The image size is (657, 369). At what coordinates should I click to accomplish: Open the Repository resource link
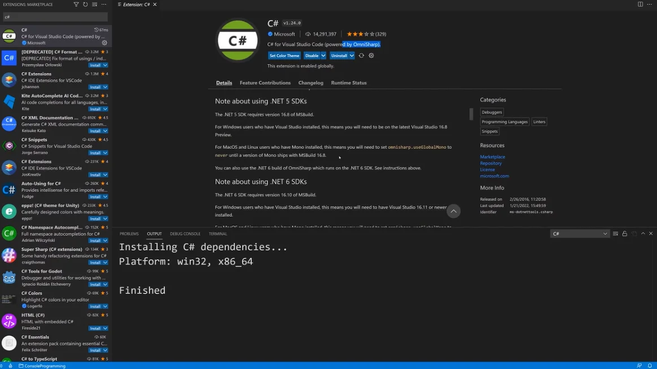click(490, 164)
